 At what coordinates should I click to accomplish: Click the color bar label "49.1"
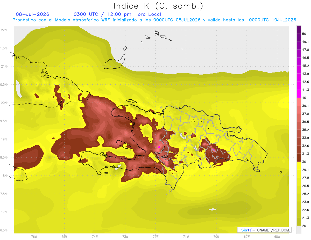pos(306,42)
